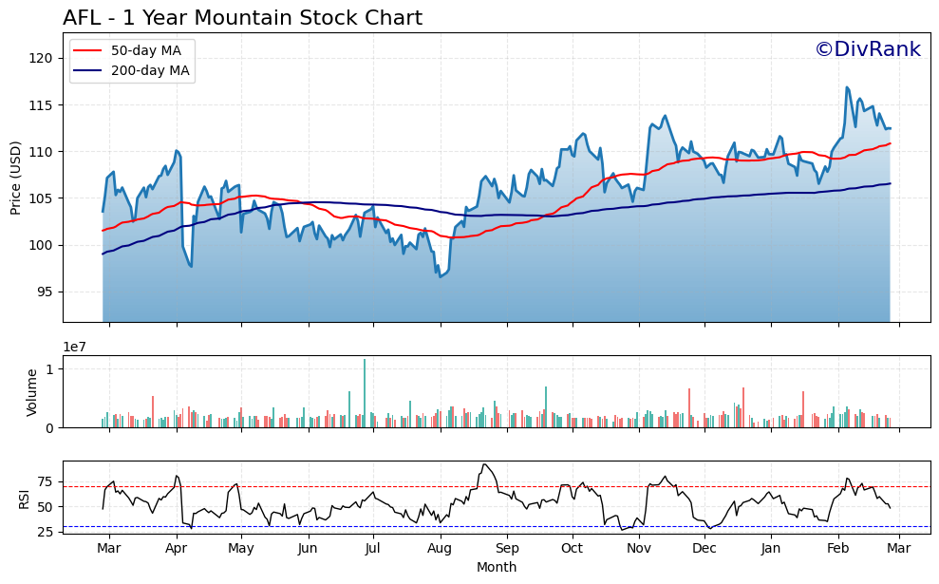
Task: Select the shaded mountain price area
Action: 285,285
